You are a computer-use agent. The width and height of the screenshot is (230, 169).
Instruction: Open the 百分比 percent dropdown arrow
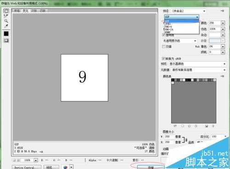pyautogui.click(x=225, y=136)
